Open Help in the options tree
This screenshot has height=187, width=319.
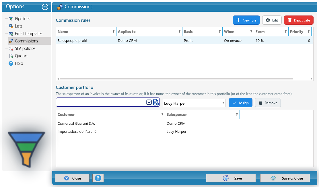19,63
